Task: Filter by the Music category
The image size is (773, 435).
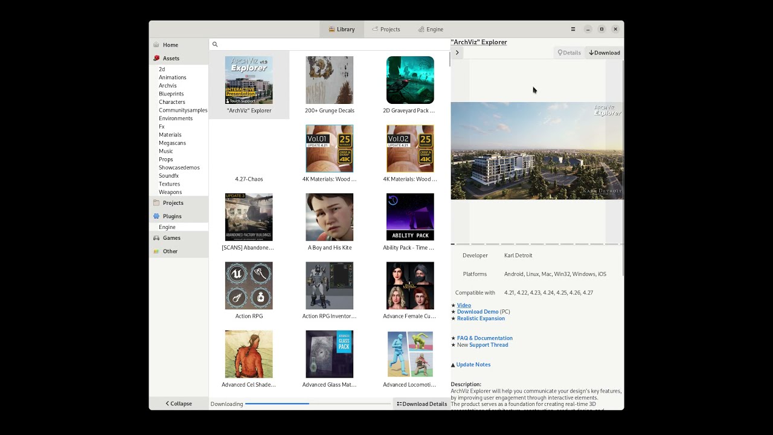Action: [166, 151]
